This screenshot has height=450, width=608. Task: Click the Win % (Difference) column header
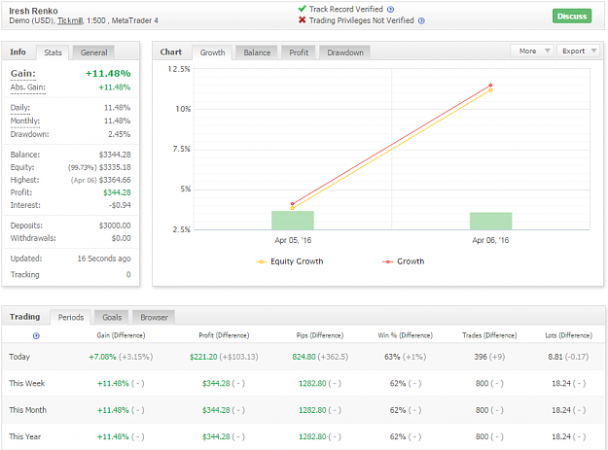406,335
